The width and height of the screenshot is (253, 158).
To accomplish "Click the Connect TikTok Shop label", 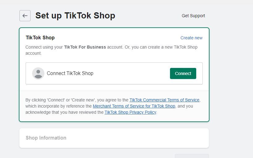I will (x=70, y=73).
